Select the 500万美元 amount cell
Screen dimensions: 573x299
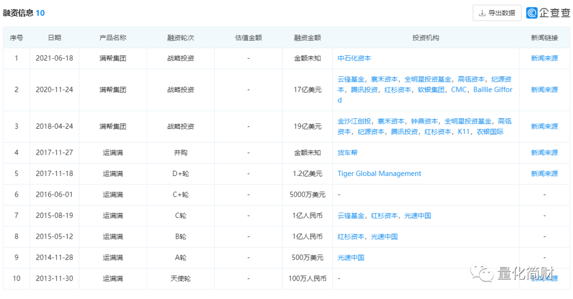coord(307,257)
